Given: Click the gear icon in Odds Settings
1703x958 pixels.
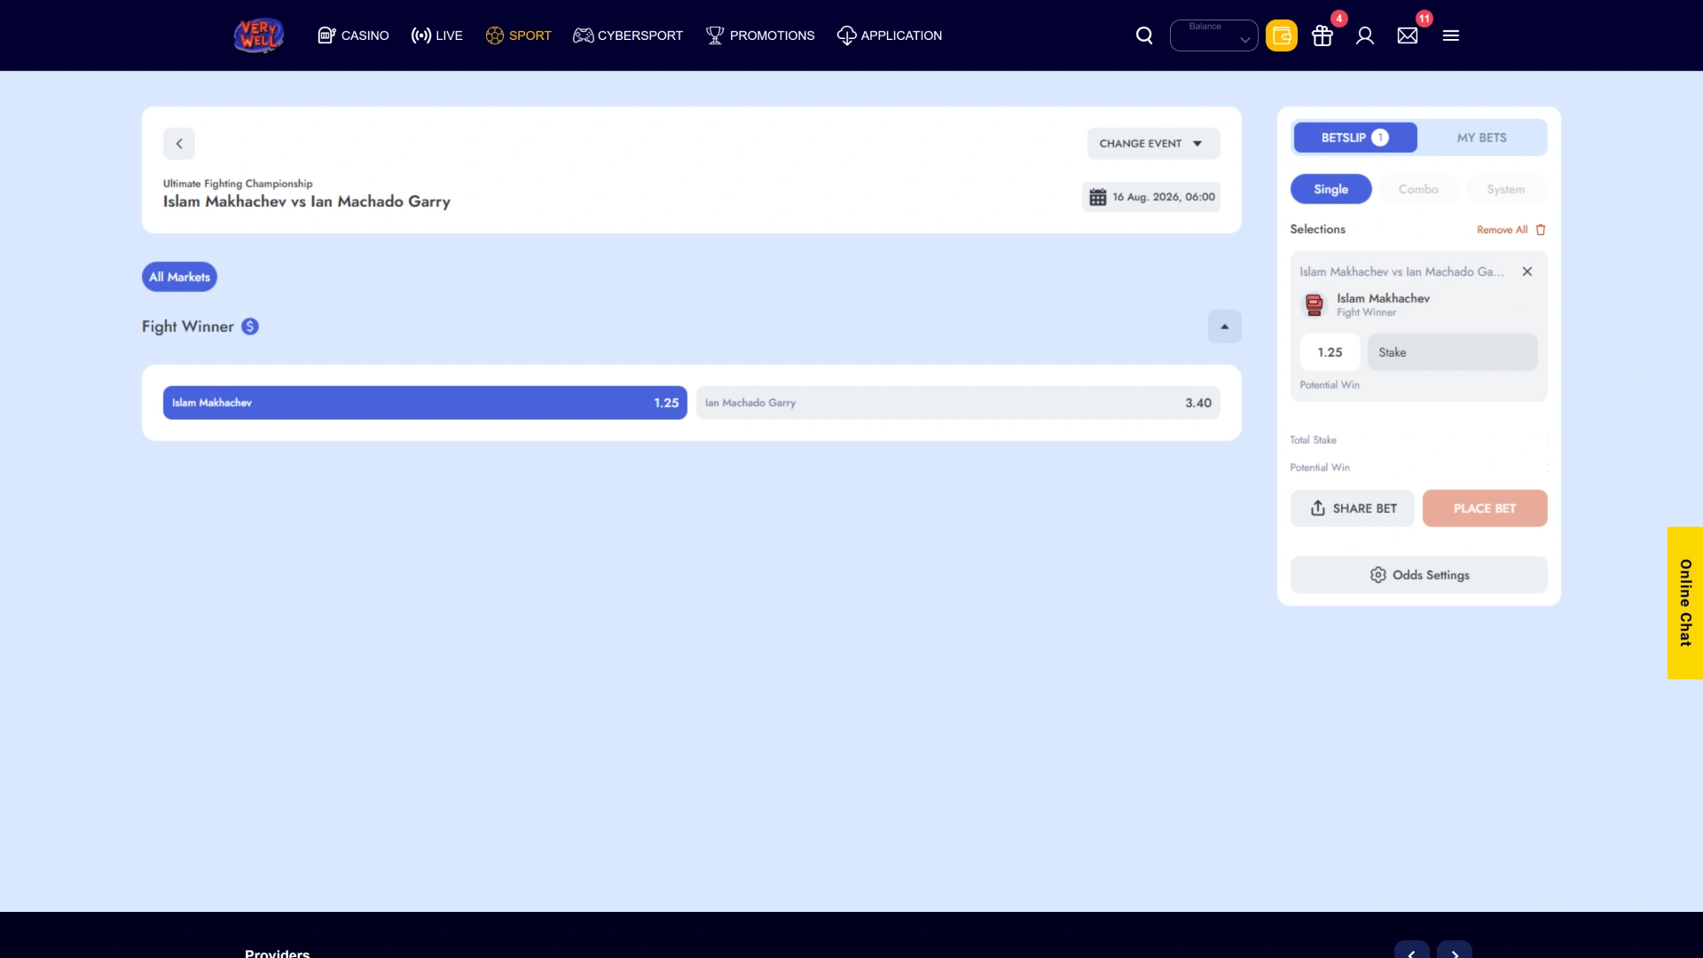Looking at the screenshot, I should (1377, 575).
